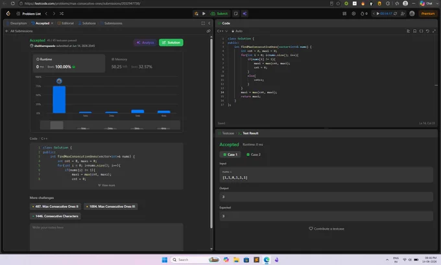441x265 pixels.
Task: Open the Windows Start menu
Action: (165, 260)
